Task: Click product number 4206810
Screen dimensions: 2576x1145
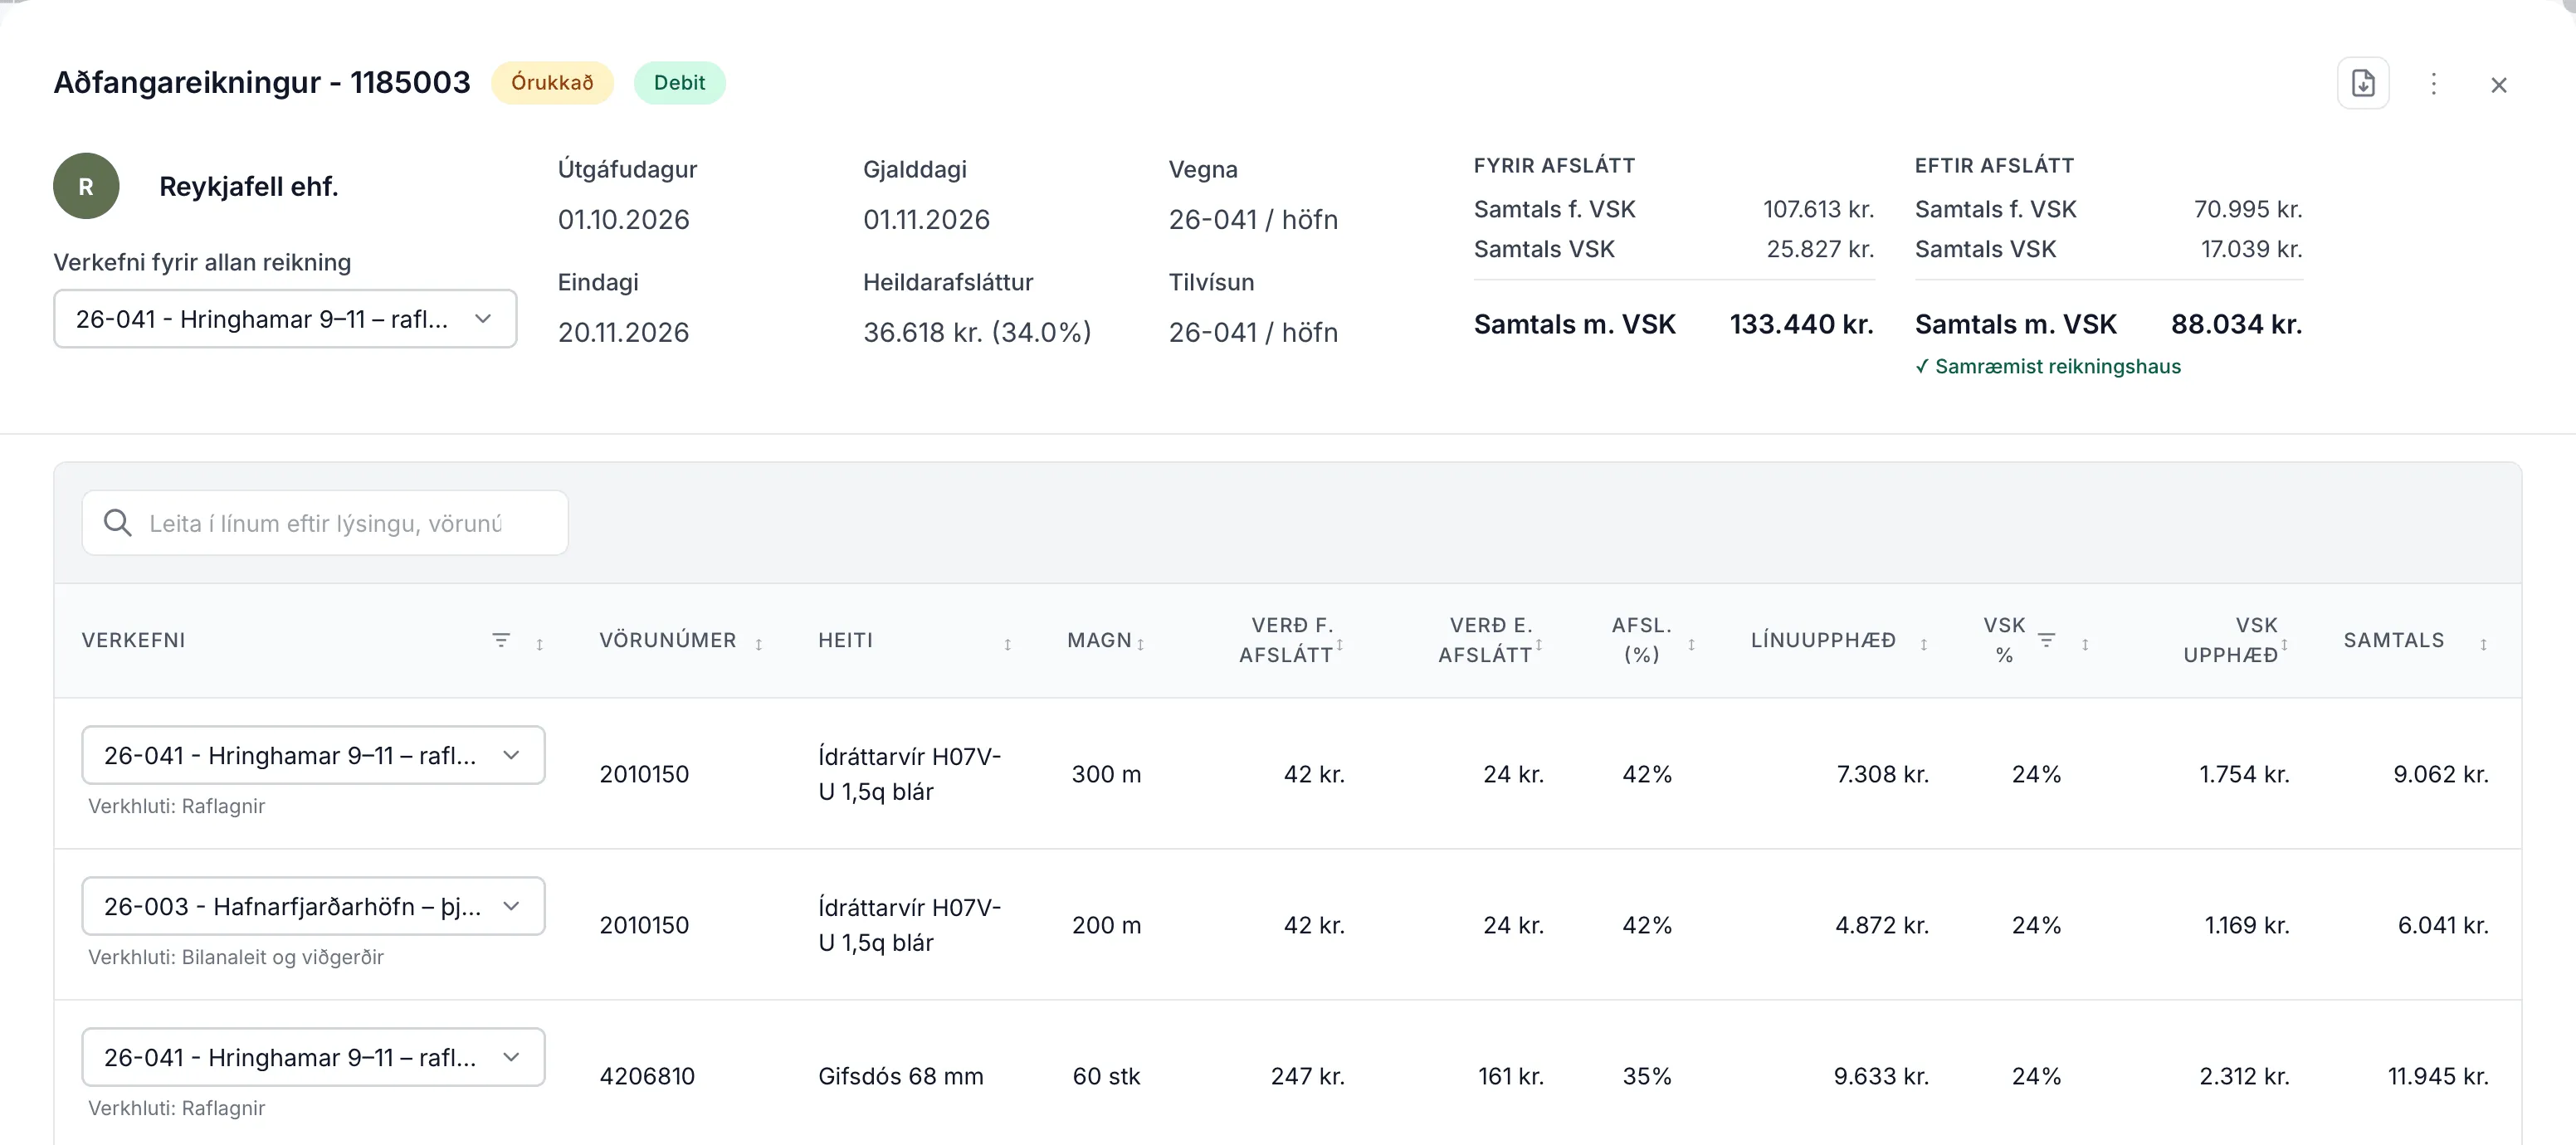Action: tap(647, 1076)
